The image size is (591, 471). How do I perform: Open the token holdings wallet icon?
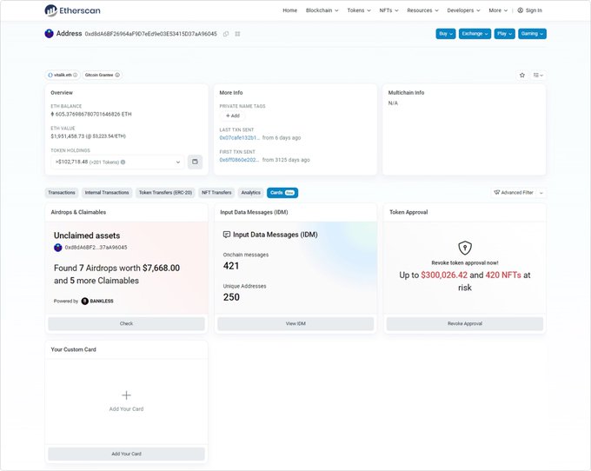(195, 162)
